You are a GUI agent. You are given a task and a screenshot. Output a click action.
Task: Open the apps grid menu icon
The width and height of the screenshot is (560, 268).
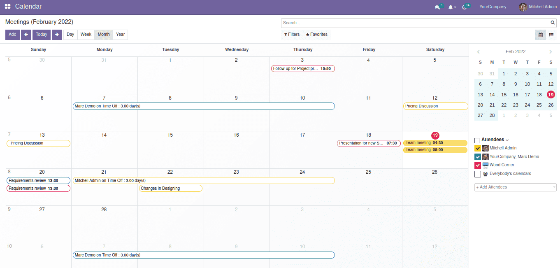[x=7, y=7]
